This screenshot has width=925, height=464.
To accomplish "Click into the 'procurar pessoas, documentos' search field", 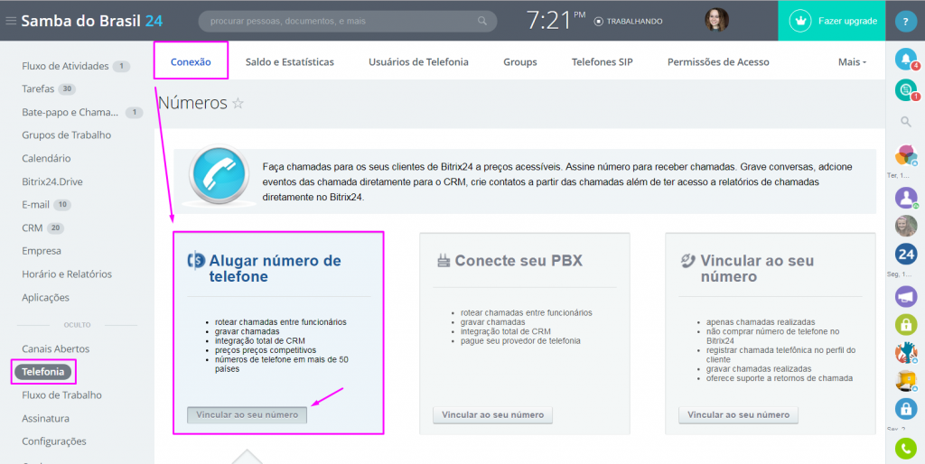I will click(x=348, y=22).
